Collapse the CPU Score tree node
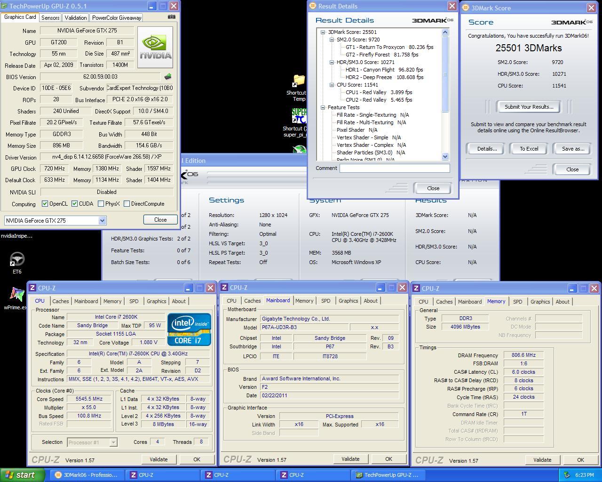602x482 pixels. (x=332, y=85)
